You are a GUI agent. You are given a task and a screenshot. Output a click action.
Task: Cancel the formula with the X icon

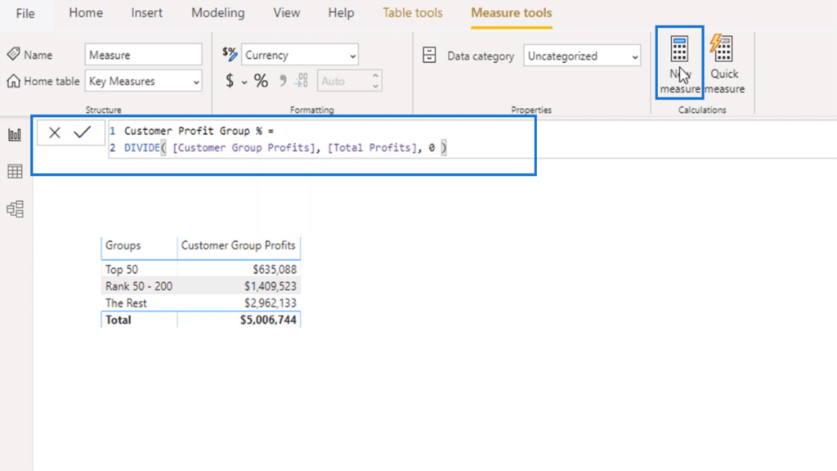[55, 132]
